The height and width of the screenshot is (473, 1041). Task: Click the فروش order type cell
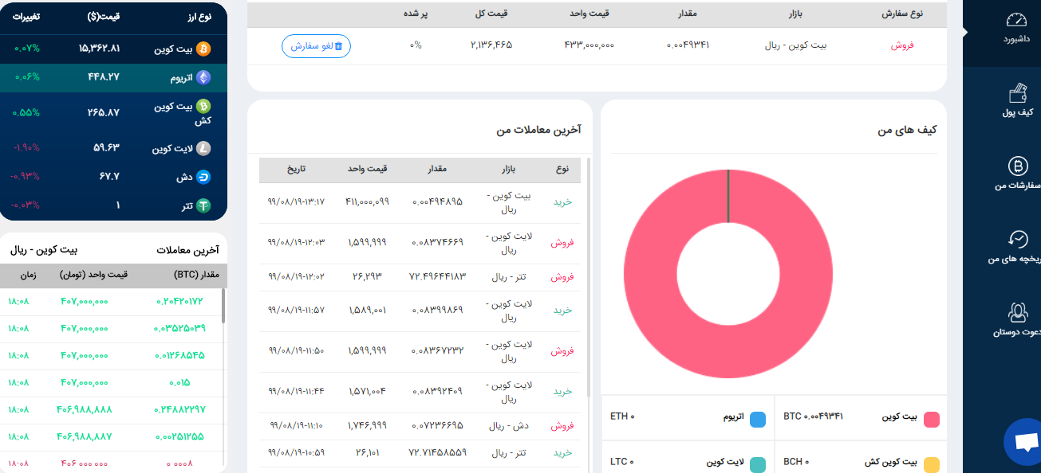click(x=902, y=45)
